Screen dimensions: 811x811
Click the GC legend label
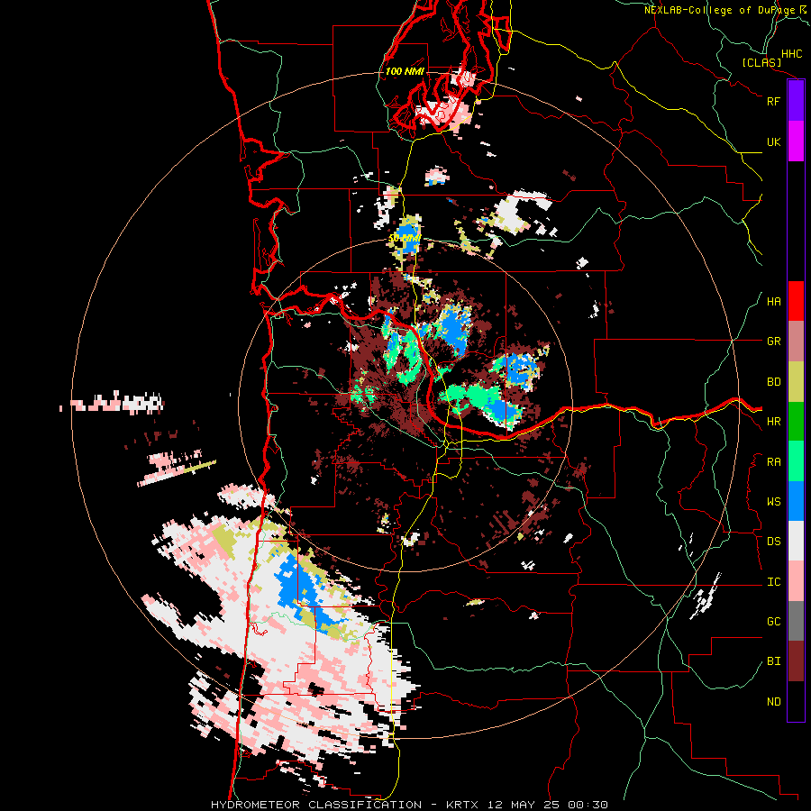tap(773, 622)
